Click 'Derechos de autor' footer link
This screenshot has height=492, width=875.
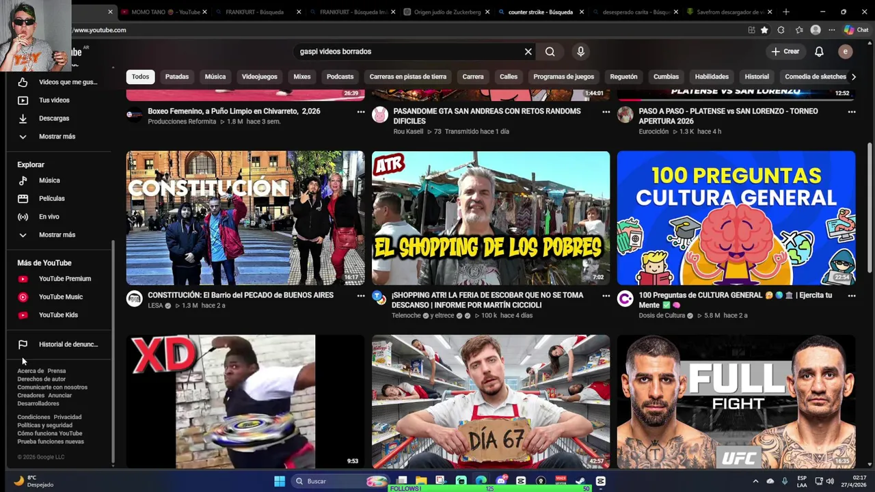(41, 379)
